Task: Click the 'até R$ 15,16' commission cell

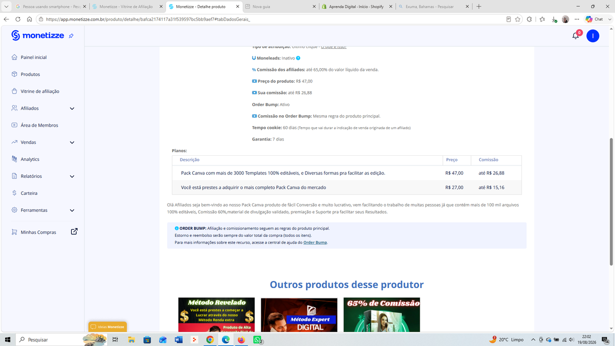Action: pos(491,188)
